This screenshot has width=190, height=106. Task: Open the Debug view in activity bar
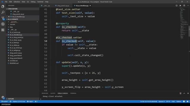click(3, 24)
